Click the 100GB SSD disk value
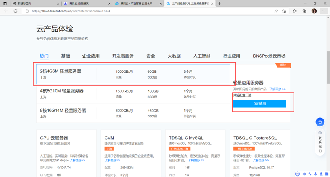 pyautogui.click(x=153, y=91)
